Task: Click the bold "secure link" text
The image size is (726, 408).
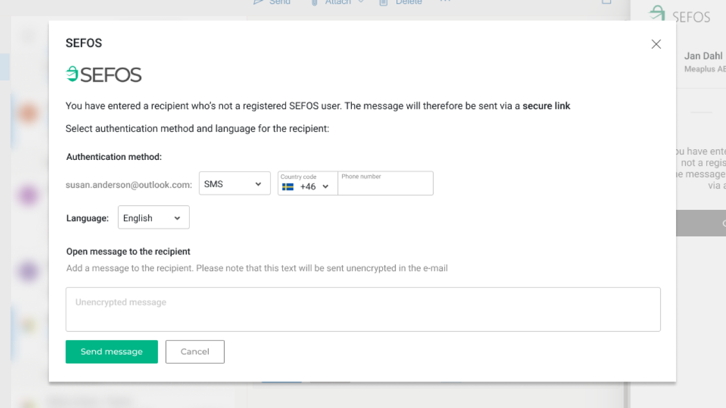Action: [546, 106]
